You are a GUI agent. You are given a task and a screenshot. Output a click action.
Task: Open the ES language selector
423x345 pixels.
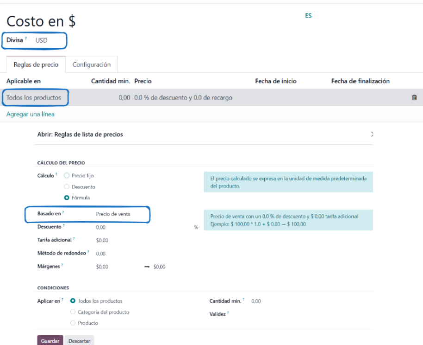click(x=308, y=16)
